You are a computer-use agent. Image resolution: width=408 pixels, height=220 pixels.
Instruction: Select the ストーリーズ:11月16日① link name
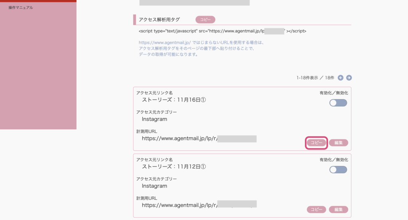tap(174, 100)
